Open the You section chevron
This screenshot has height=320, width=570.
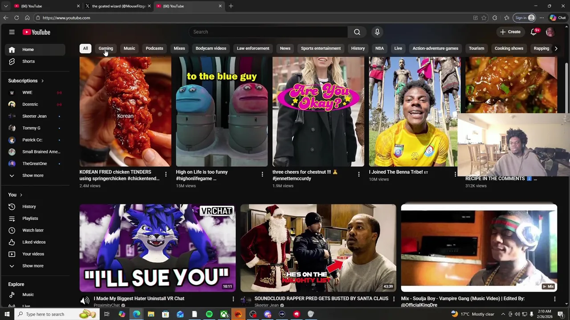coord(21,195)
